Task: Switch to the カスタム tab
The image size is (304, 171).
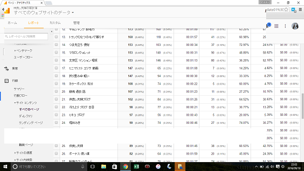Action: 55,23
